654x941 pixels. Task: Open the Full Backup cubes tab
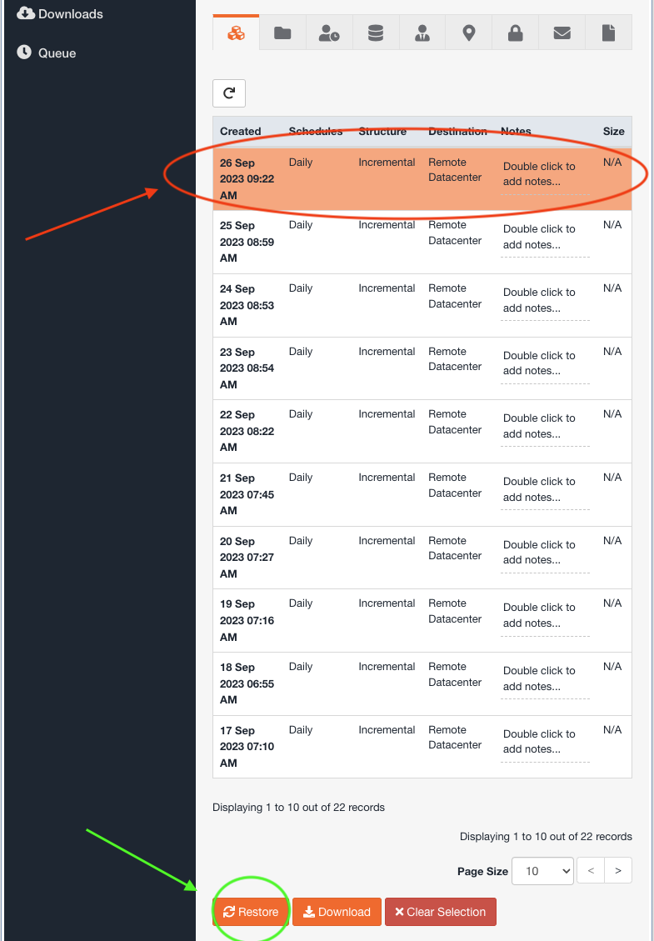pyautogui.click(x=237, y=33)
